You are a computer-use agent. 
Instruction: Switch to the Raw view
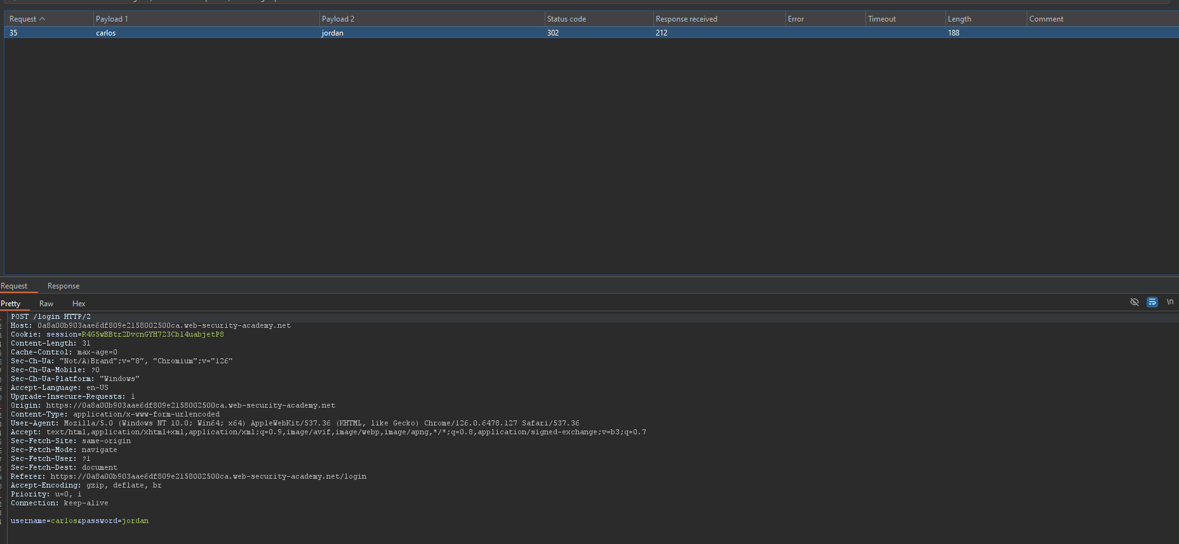tap(46, 304)
